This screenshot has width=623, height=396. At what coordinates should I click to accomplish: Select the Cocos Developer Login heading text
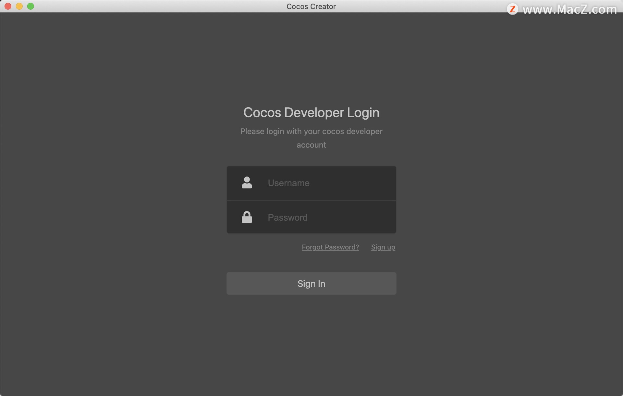pyautogui.click(x=311, y=113)
